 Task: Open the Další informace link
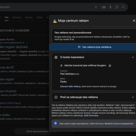tap(91, 116)
